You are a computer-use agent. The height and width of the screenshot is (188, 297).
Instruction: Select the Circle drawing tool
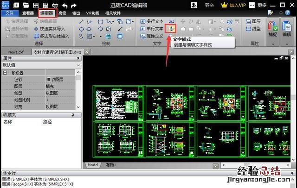tap(81, 29)
